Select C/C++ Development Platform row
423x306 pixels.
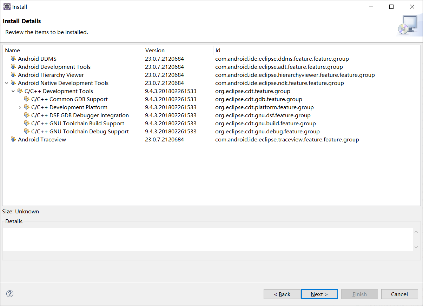[211, 107]
